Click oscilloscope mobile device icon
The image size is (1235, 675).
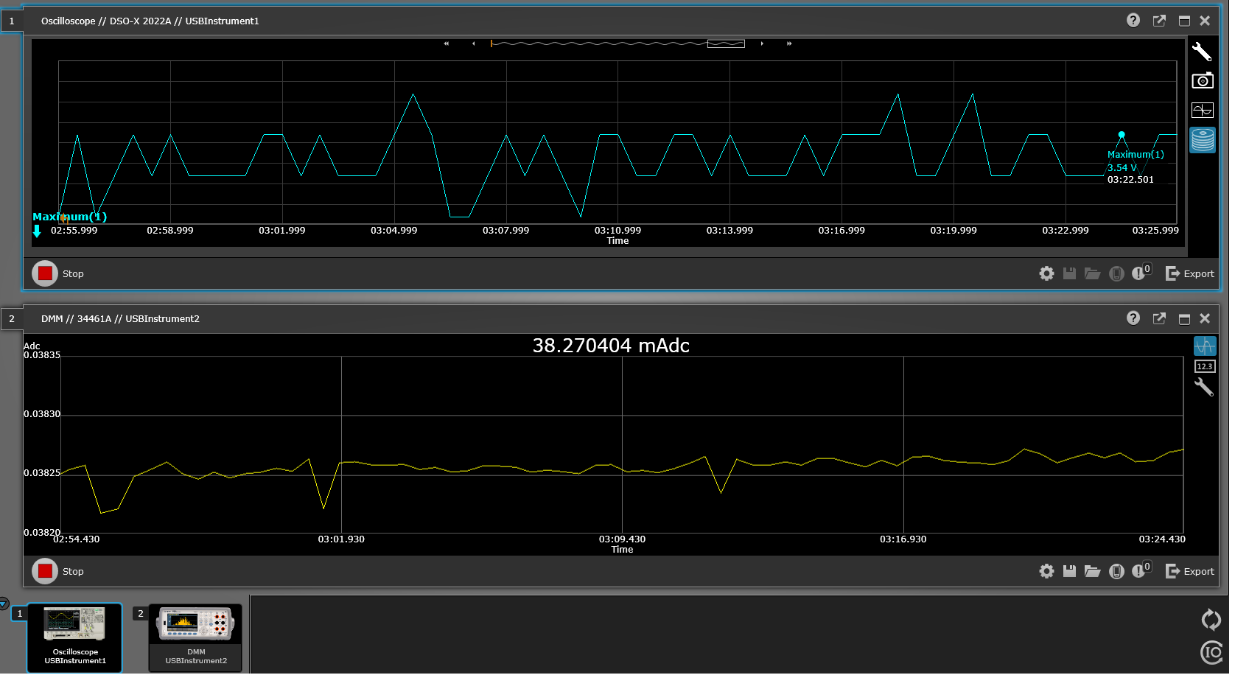coord(1116,273)
